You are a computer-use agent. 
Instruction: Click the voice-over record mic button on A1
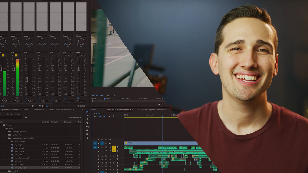coord(118,147)
